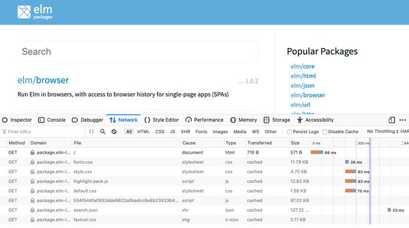Open elm/browser in Popular Packages
The image size is (409, 228).
tap(308, 95)
